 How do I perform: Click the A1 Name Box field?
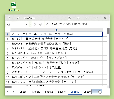15,24
